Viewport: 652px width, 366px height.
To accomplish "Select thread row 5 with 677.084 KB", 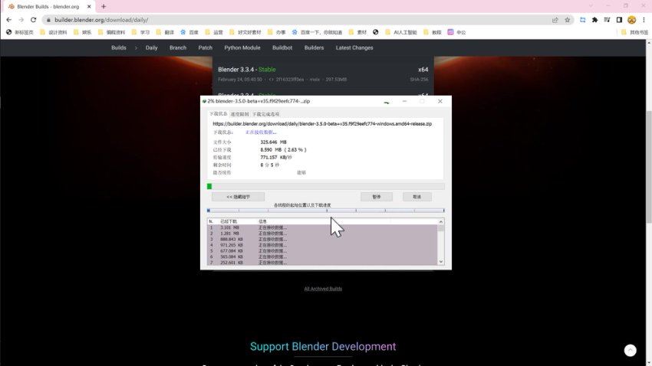I will (x=322, y=250).
